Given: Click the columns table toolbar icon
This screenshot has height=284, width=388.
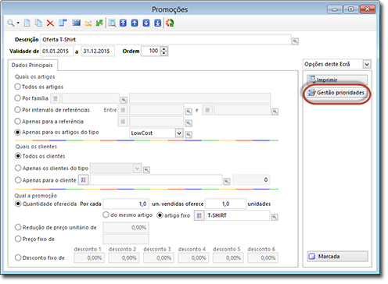Looking at the screenshot, I should point(77,23).
